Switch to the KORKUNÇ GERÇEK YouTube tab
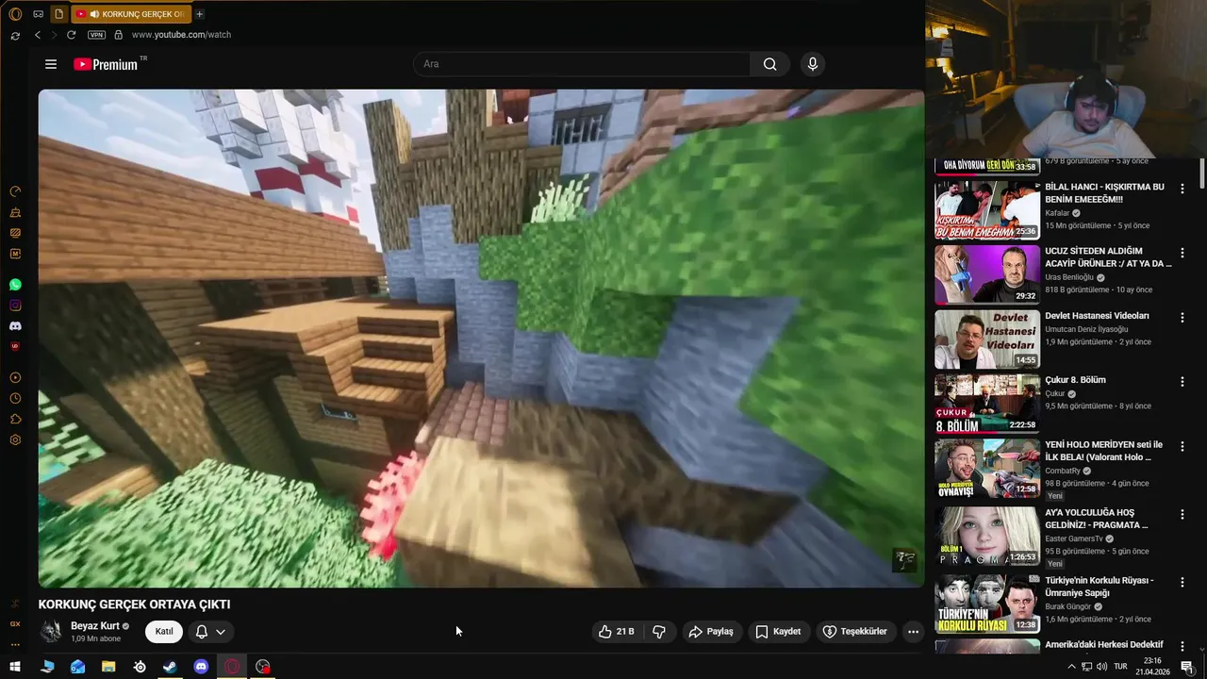 (x=130, y=14)
